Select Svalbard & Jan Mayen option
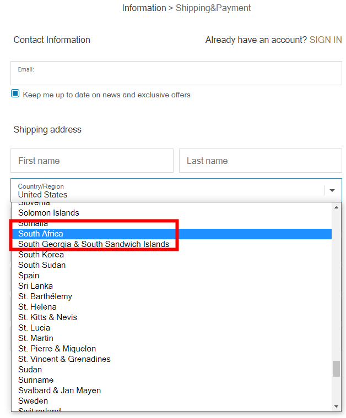The height and width of the screenshot is (418, 346). tap(60, 391)
